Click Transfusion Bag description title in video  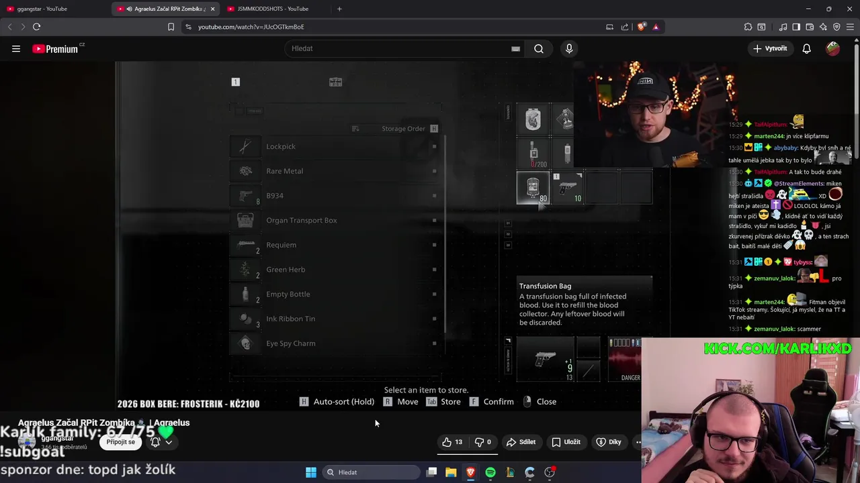[x=545, y=286]
